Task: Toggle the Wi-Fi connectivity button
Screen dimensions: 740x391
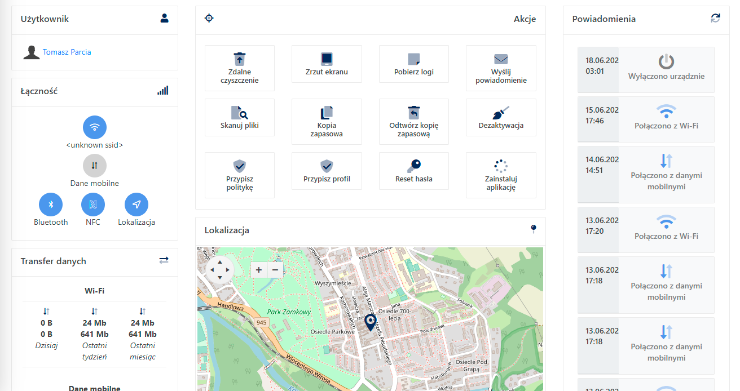Action: coord(95,127)
